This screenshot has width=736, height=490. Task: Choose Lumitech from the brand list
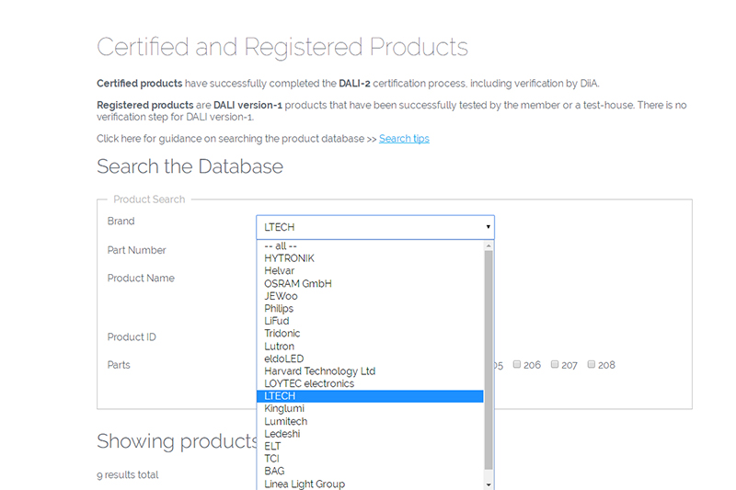[371, 422]
